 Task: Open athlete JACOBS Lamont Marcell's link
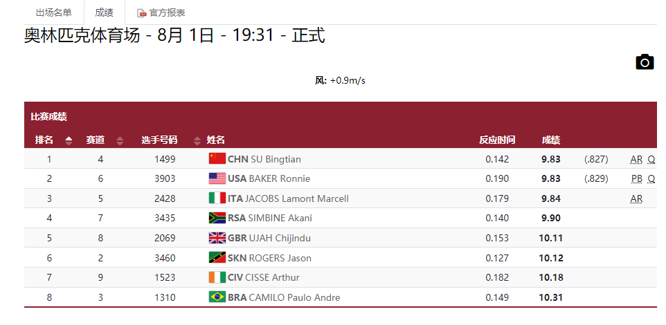pos(297,198)
